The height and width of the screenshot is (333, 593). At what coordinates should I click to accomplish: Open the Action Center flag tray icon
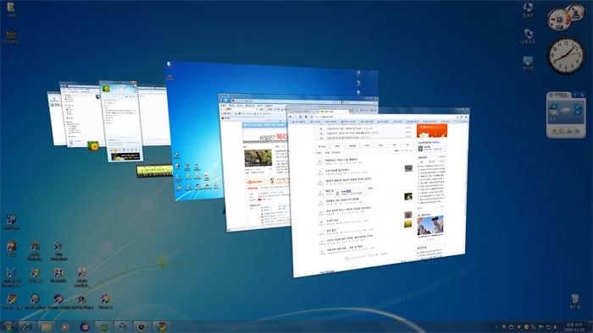tap(541, 327)
